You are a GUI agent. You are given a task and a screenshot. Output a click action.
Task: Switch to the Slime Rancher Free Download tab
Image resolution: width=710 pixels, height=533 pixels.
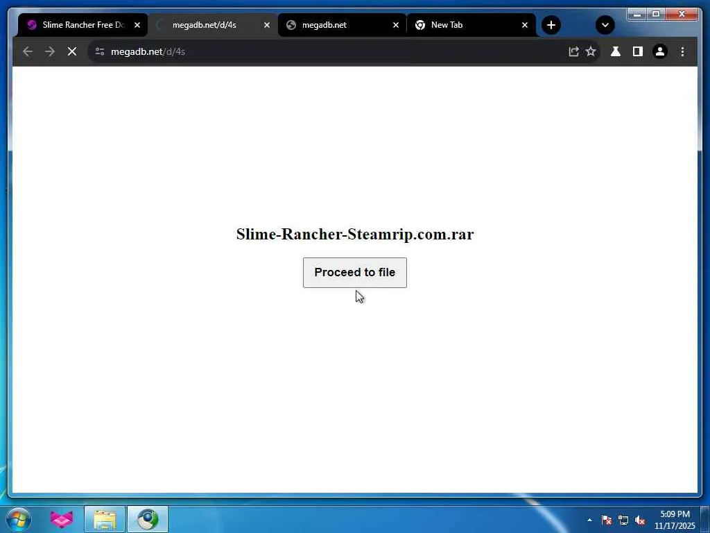pyautogui.click(x=82, y=25)
